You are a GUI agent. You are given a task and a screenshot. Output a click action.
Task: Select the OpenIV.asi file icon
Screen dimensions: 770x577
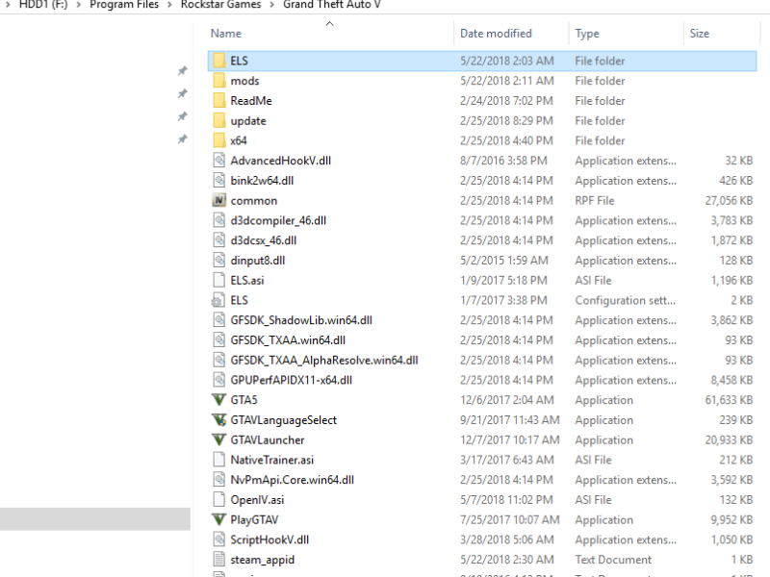click(x=219, y=499)
